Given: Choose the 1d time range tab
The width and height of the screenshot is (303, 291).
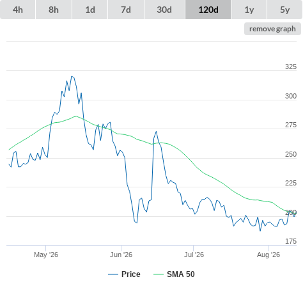Looking at the screenshot, I should pos(90,10).
